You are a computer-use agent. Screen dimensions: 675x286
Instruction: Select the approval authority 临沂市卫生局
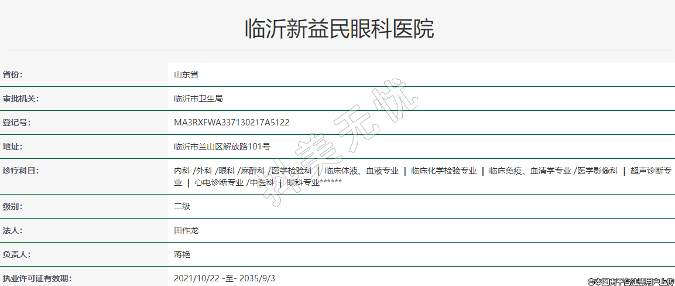click(198, 98)
